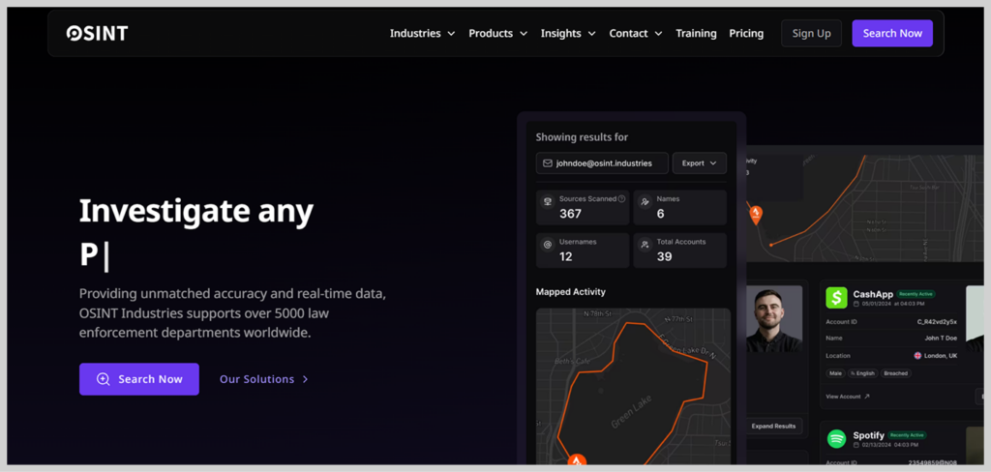Image resolution: width=991 pixels, height=472 pixels.
Task: Click the Sign Up button
Action: 811,33
